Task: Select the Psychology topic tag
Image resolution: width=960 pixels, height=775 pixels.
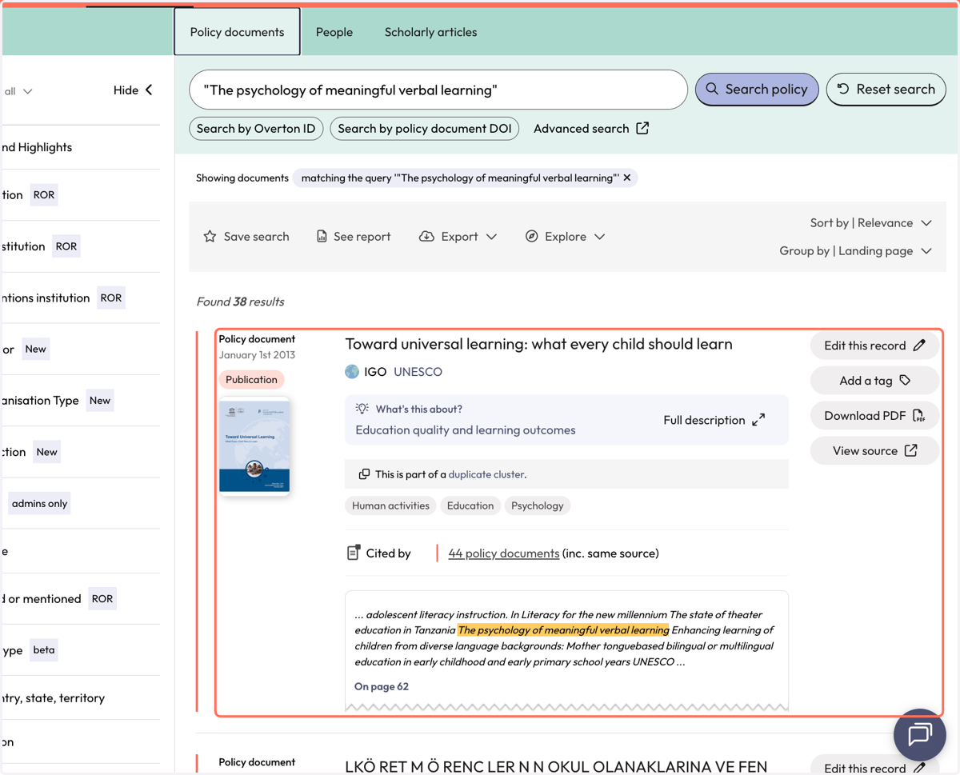Action: [537, 505]
